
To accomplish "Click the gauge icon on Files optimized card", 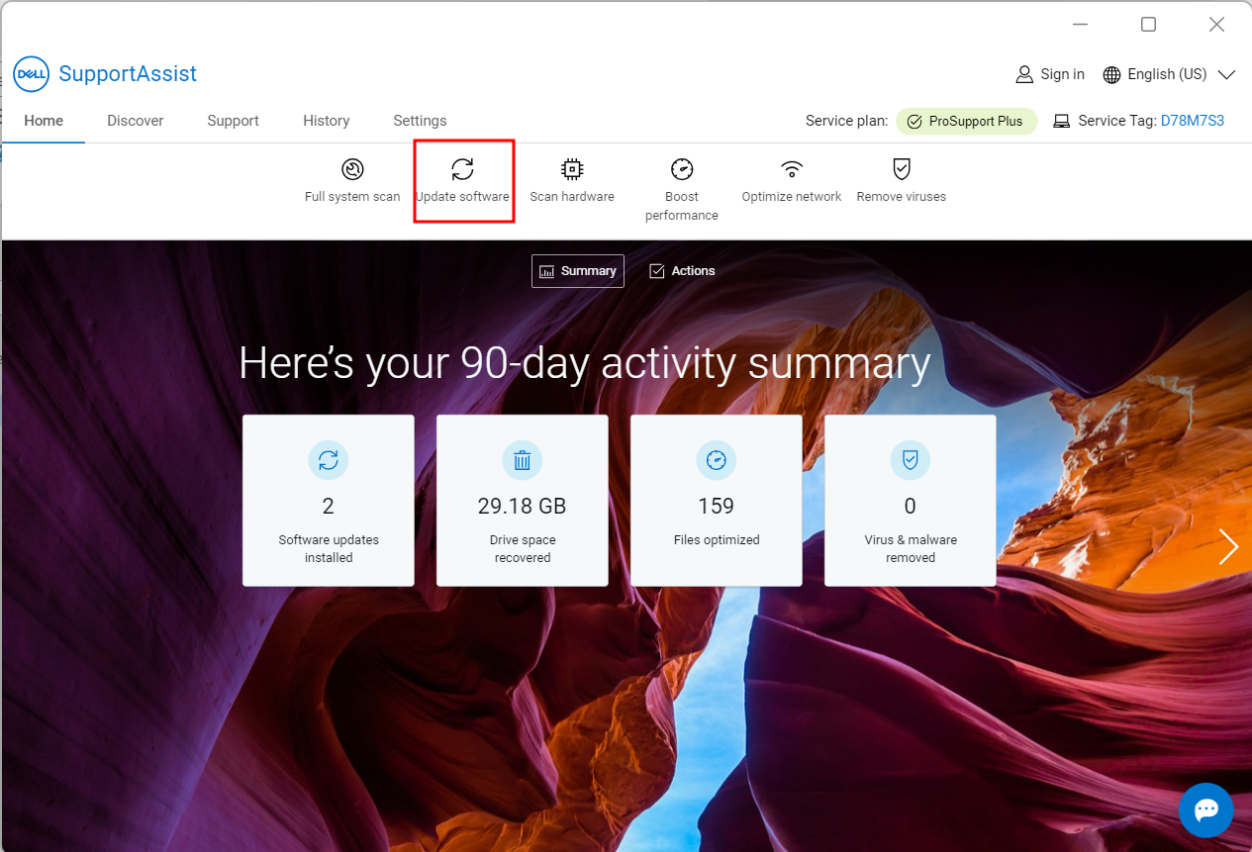I will click(717, 460).
